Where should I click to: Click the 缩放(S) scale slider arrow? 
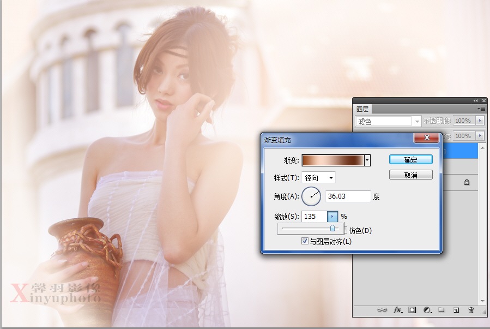tap(332, 217)
